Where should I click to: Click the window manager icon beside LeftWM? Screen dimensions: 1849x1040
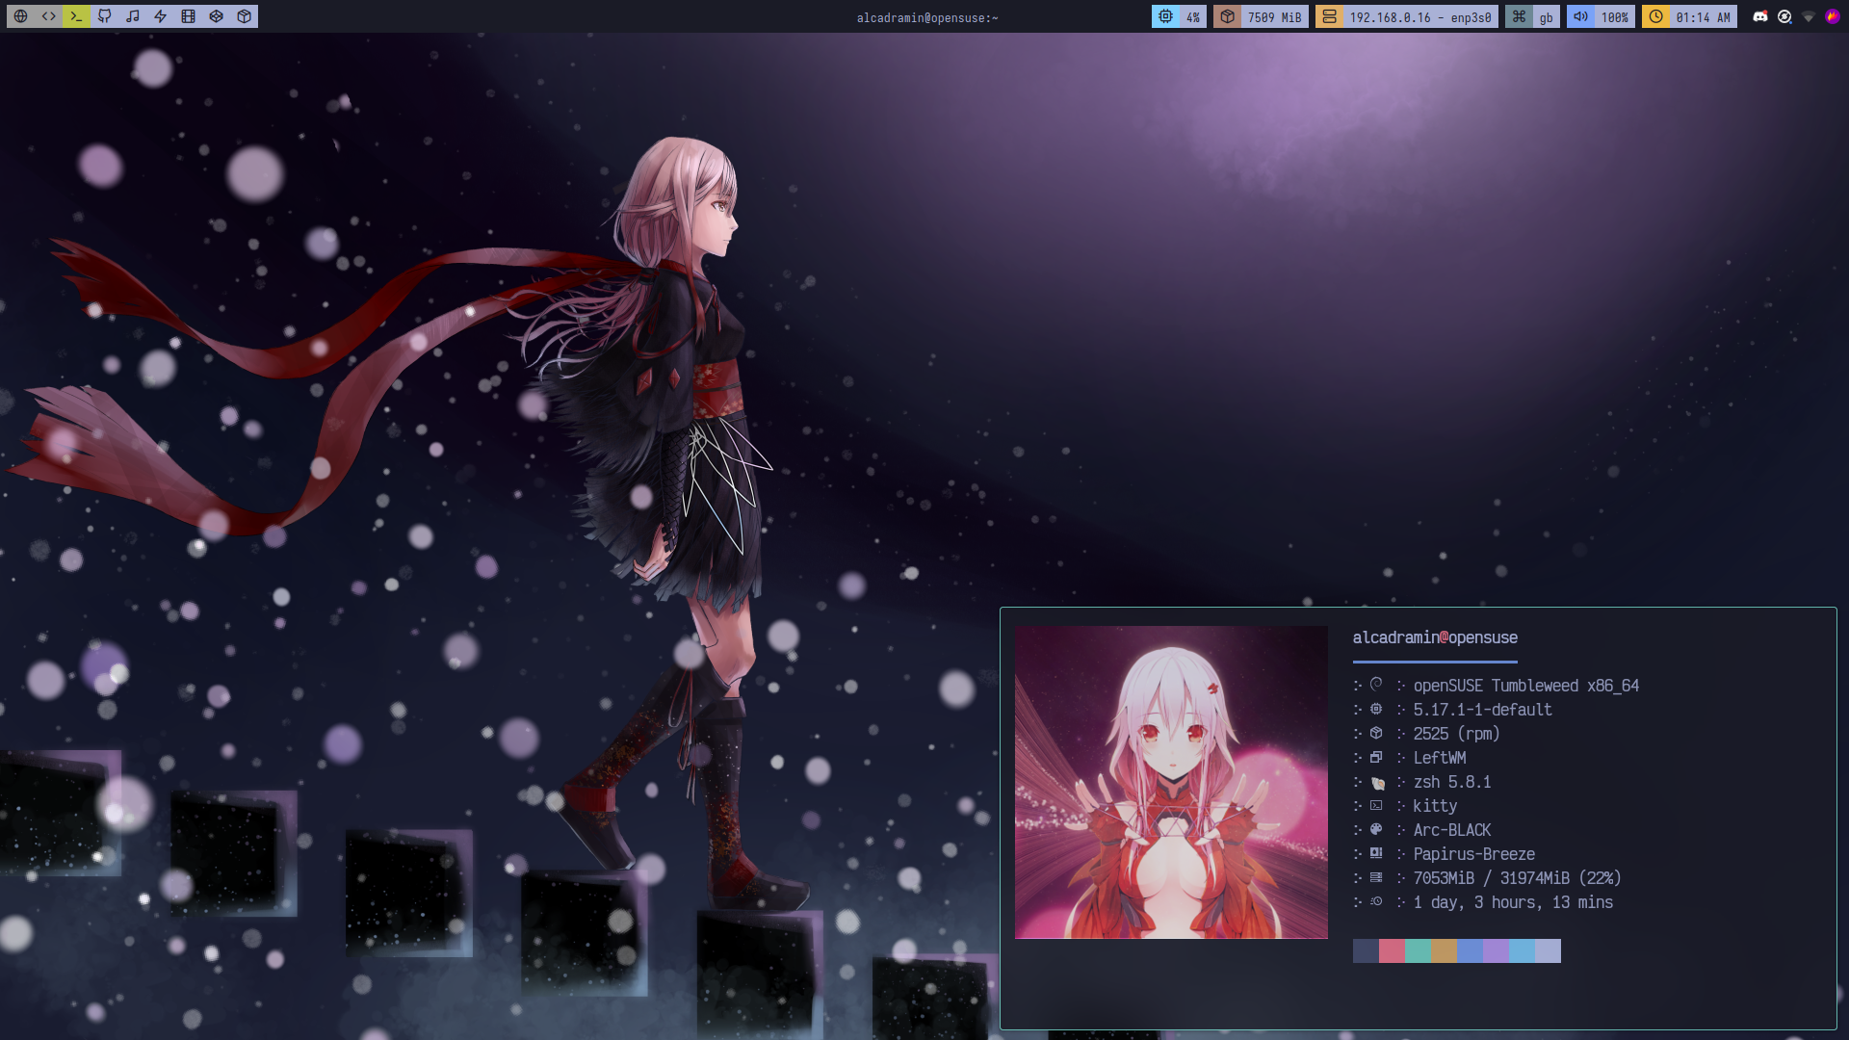[x=1376, y=757]
